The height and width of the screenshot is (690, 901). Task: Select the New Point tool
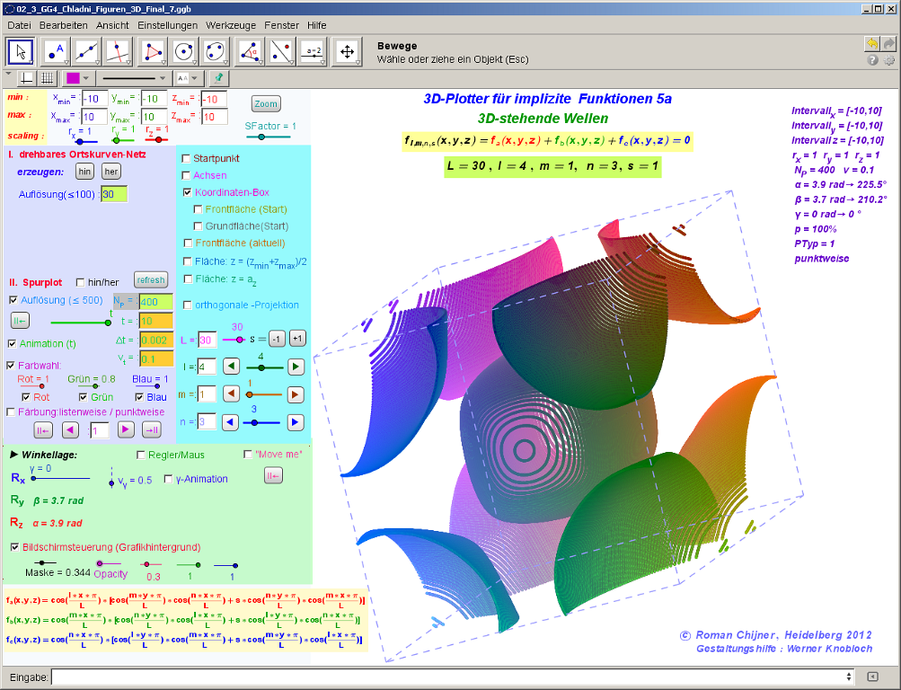point(57,51)
